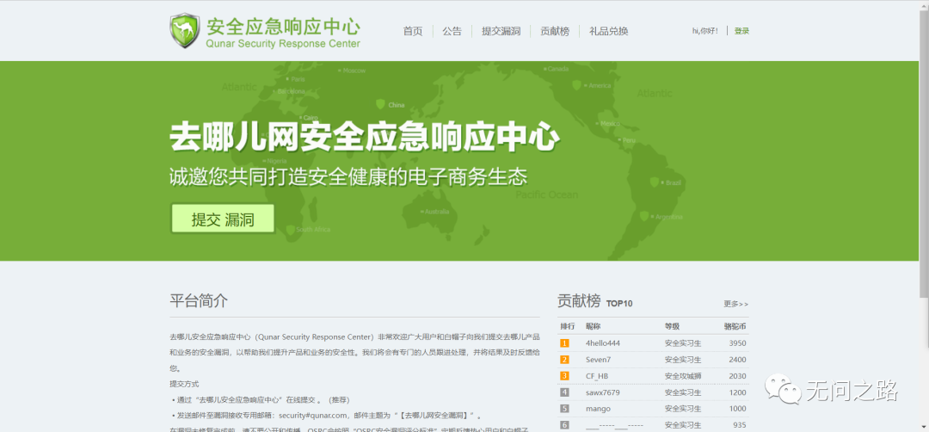929x432 pixels.
Task: Click the 去哪儿网安全应急响应中心 banner headline
Action: [365, 138]
